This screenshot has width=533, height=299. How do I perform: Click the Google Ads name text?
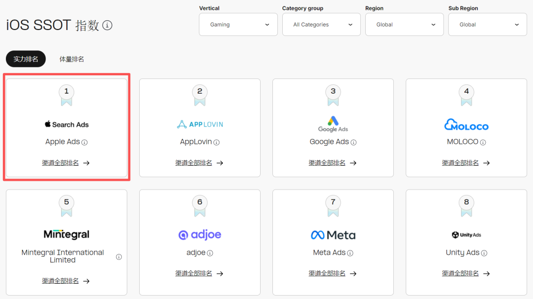329,142
